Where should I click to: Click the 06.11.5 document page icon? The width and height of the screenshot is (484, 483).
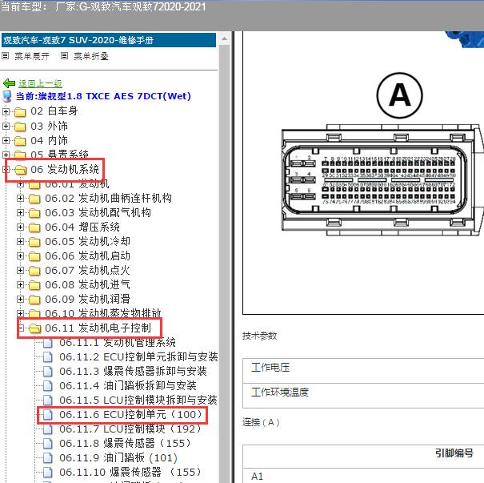pyautogui.click(x=48, y=400)
